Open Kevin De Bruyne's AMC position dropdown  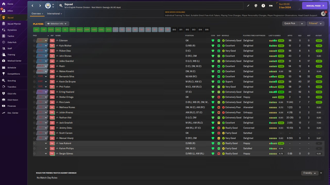[x=42, y=82]
